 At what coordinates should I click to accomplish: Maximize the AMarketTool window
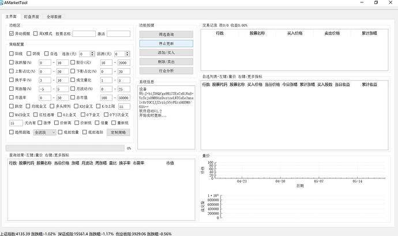coord(376,2)
